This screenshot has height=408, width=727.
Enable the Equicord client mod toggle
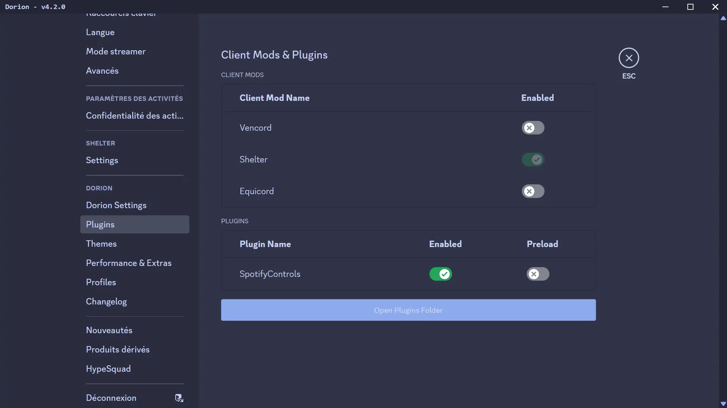click(x=533, y=191)
